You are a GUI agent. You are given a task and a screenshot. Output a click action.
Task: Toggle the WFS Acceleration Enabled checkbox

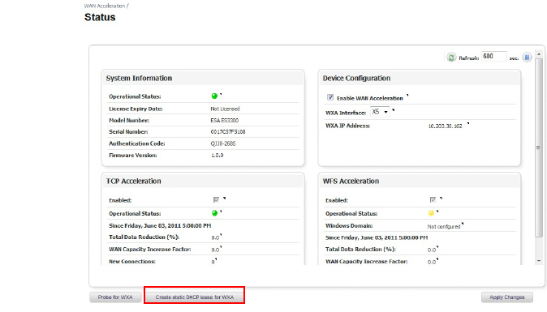[433, 200]
